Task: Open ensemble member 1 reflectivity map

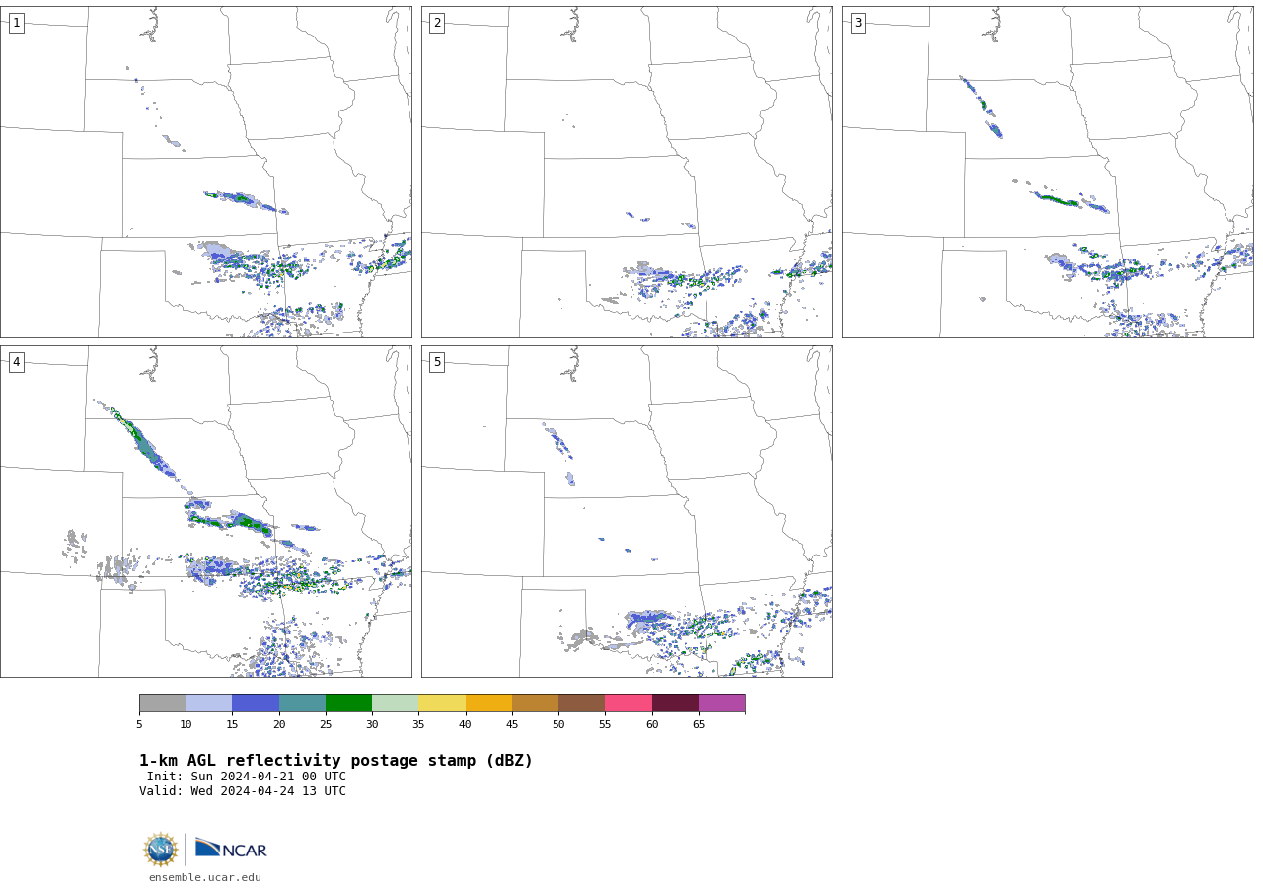Action: [206, 173]
